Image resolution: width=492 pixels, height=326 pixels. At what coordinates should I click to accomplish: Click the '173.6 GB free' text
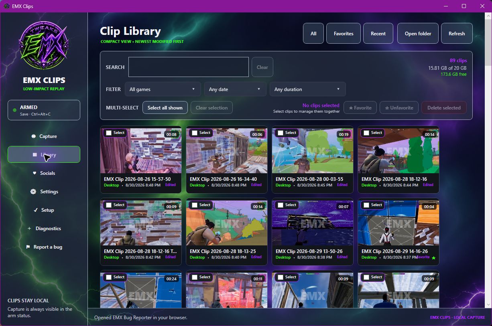pos(454,74)
